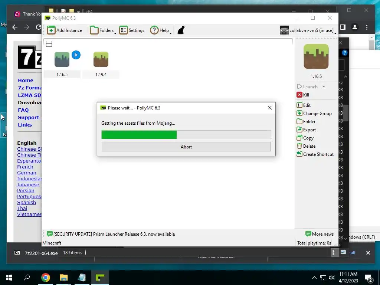The image size is (380, 285).
Task: Open Chrome from the taskbar
Action: (x=45, y=278)
